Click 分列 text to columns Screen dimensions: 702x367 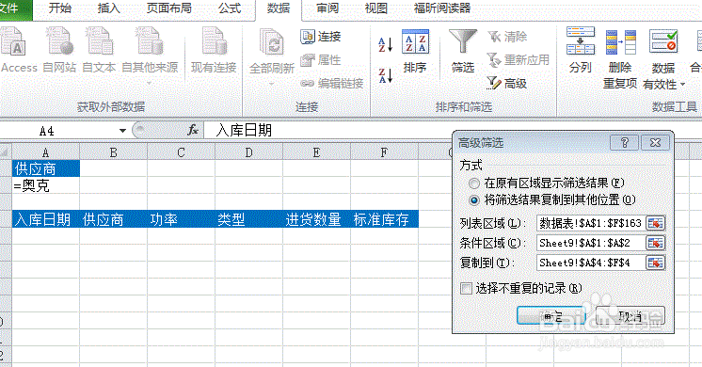[581, 50]
